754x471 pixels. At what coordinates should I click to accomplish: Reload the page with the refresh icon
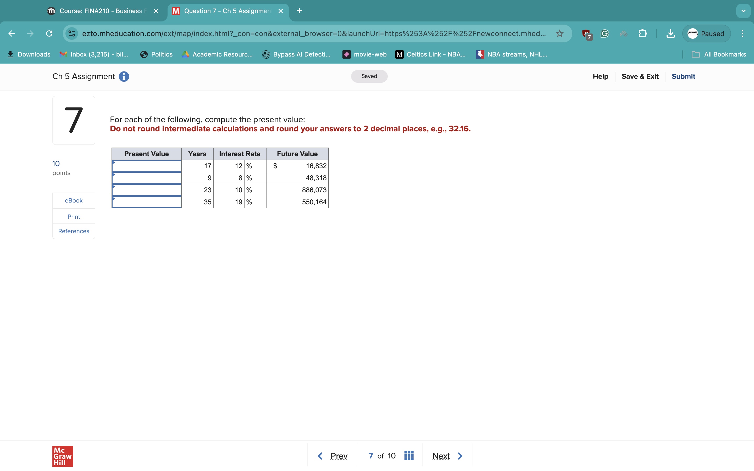point(49,33)
